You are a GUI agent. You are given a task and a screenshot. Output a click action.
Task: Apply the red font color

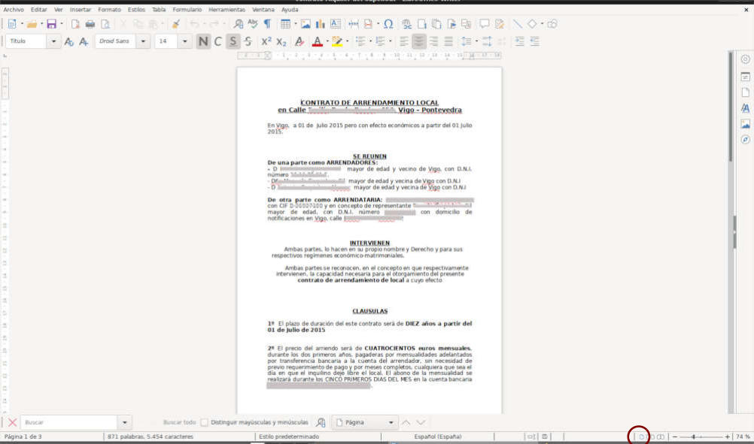[318, 42]
